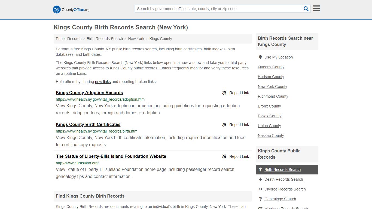Click the page heading Kings County Birth Records Search
This screenshot has width=372, height=209.
121,27
